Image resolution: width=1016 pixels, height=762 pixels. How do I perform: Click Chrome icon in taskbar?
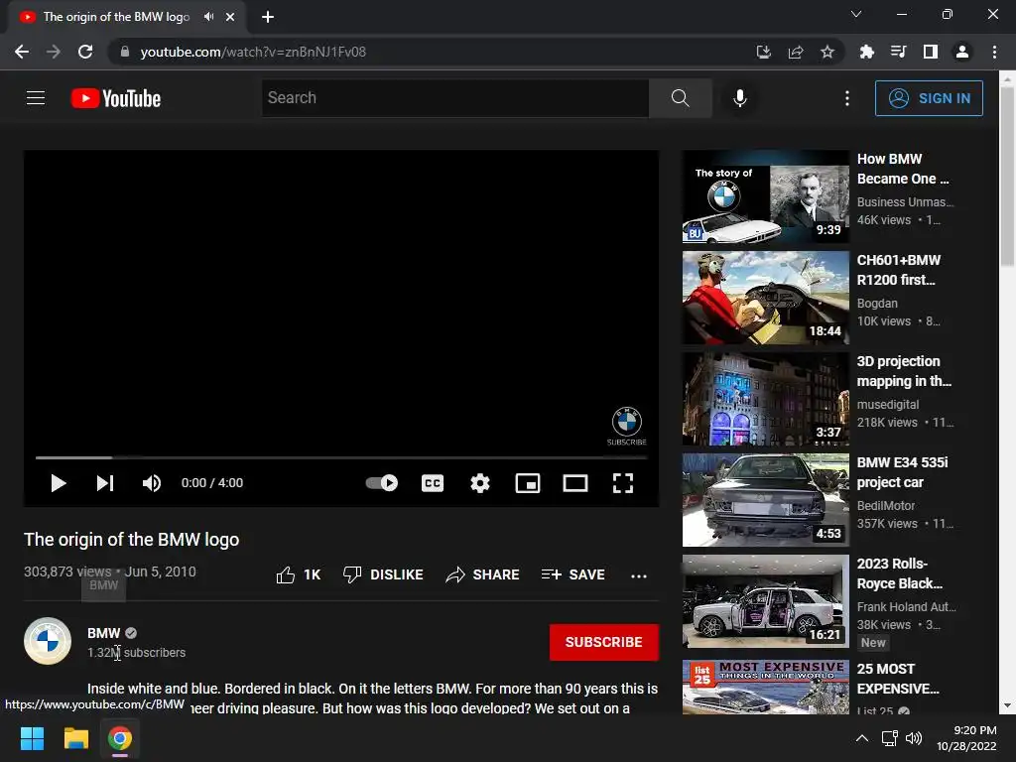(120, 738)
